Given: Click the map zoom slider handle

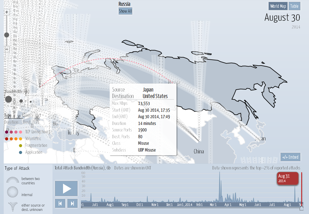Looking at the screenshot, I should point(7,35).
